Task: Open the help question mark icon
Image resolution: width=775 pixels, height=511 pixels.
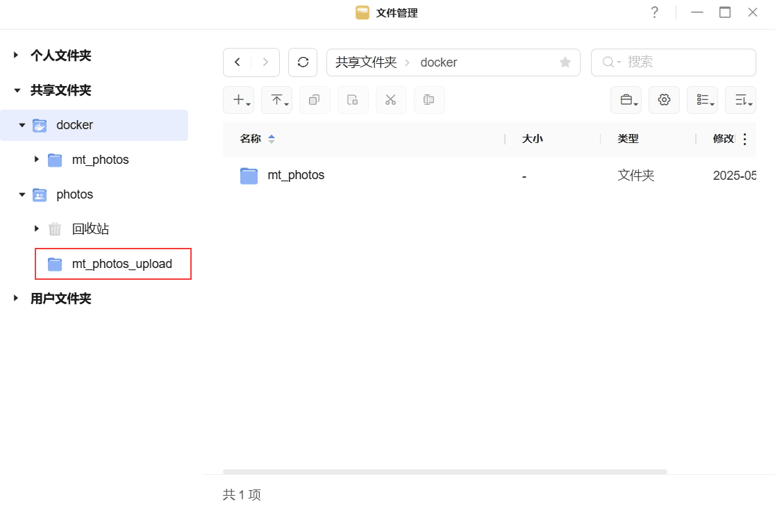Action: pyautogui.click(x=654, y=12)
